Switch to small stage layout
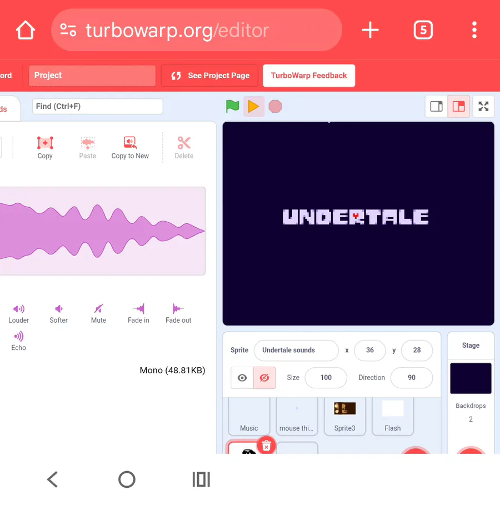The width and height of the screenshot is (500, 505). click(x=436, y=106)
